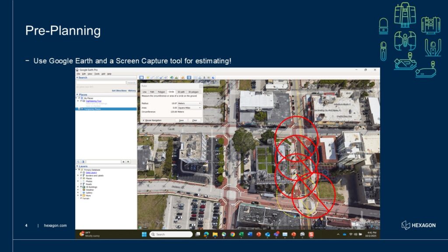448x252 pixels.
Task: Click the Chrome icon in taskbar
Action: click(x=232, y=234)
